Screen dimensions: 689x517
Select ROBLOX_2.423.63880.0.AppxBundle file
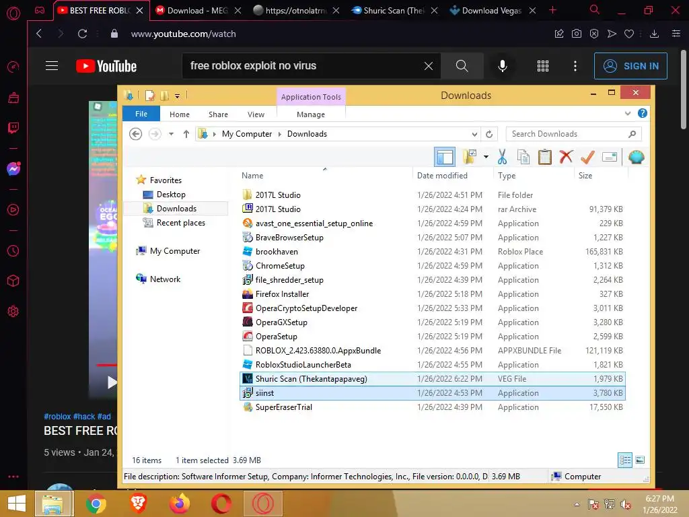(433, 350)
